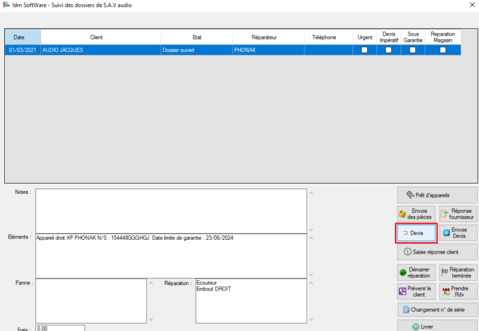Click the Eléments scrollbar up arrow
This screenshot has width=479, height=331.
pos(311,238)
